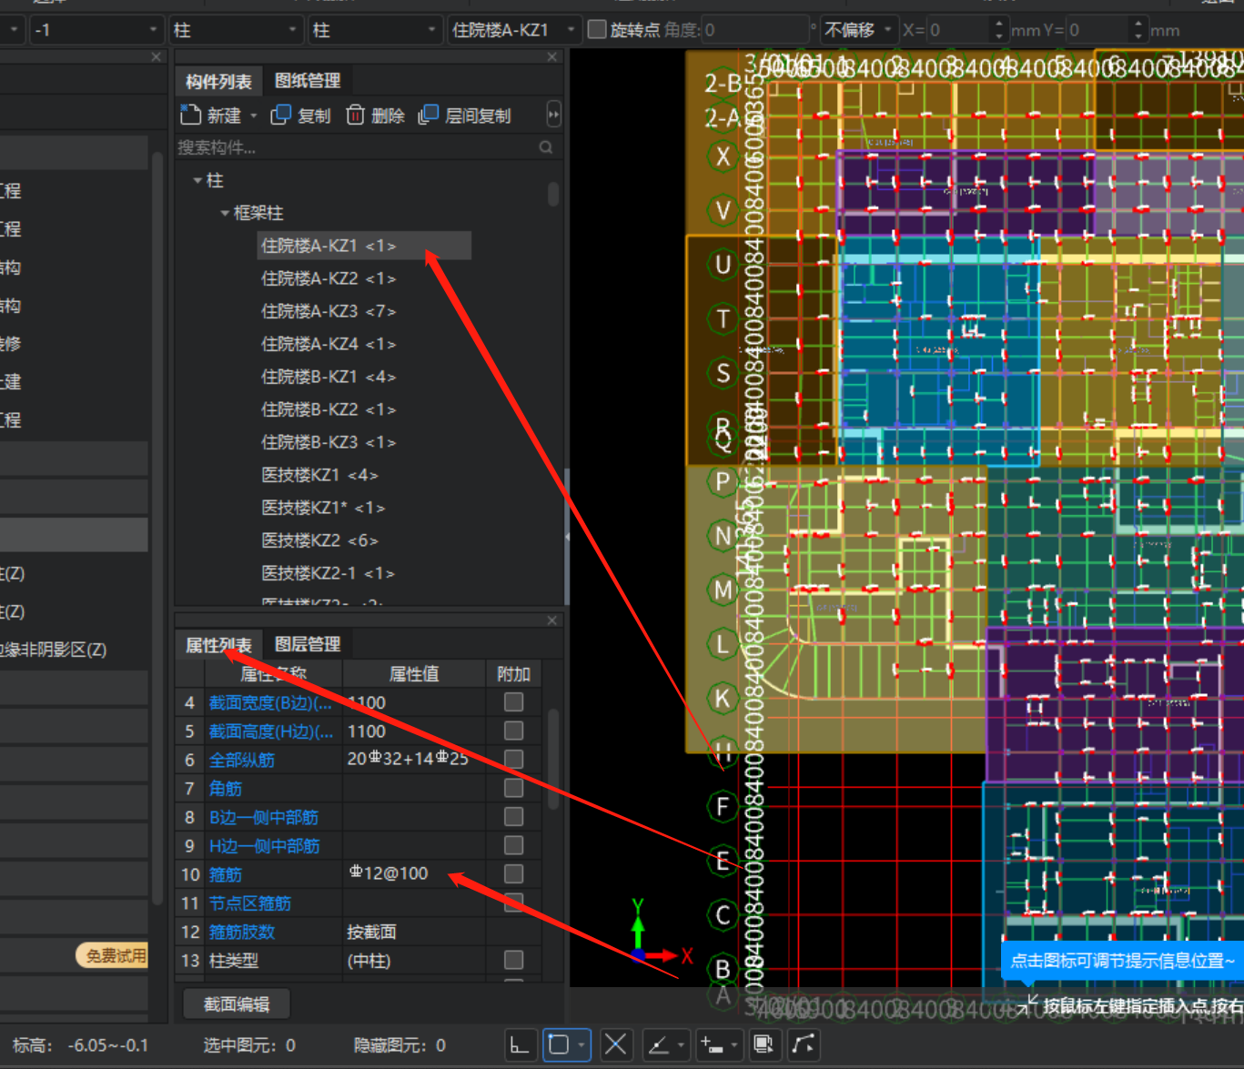Select 住院楼A-KZ3 <7> in component tree

click(x=329, y=311)
